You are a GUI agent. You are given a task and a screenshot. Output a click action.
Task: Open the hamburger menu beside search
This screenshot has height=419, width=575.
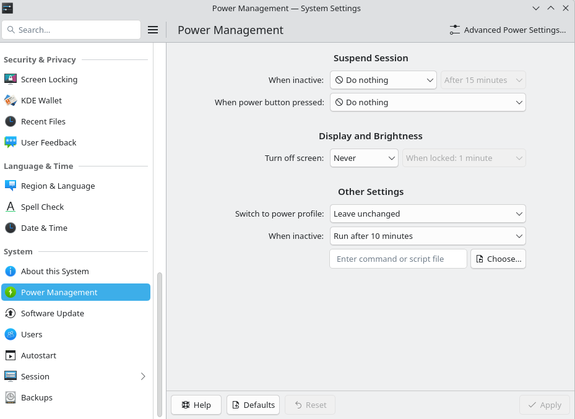[x=153, y=30]
